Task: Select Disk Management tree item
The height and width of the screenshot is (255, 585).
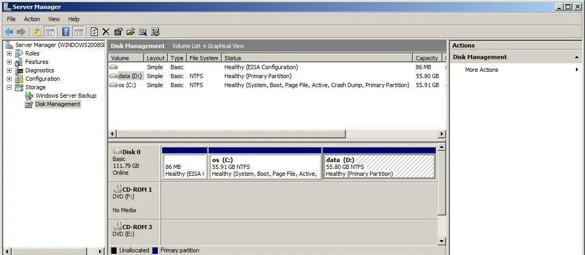Action: pos(58,105)
